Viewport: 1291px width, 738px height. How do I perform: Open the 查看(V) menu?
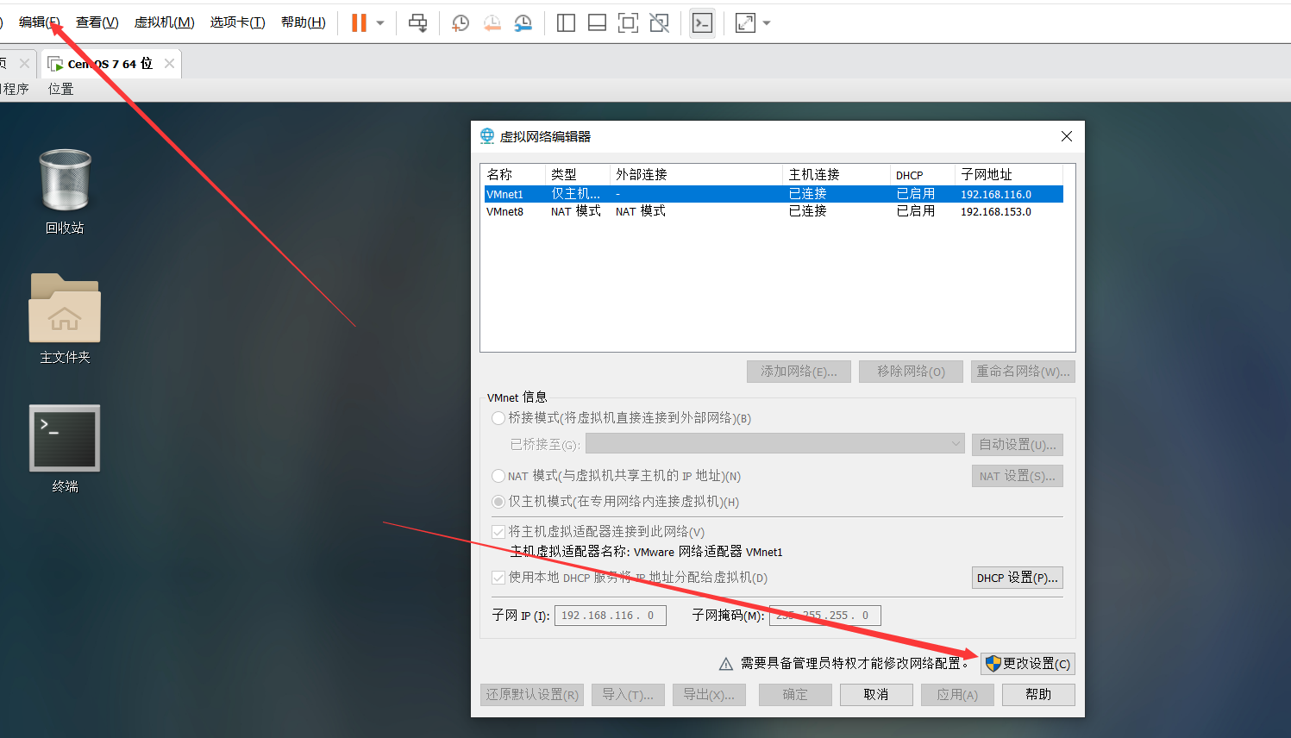(97, 22)
